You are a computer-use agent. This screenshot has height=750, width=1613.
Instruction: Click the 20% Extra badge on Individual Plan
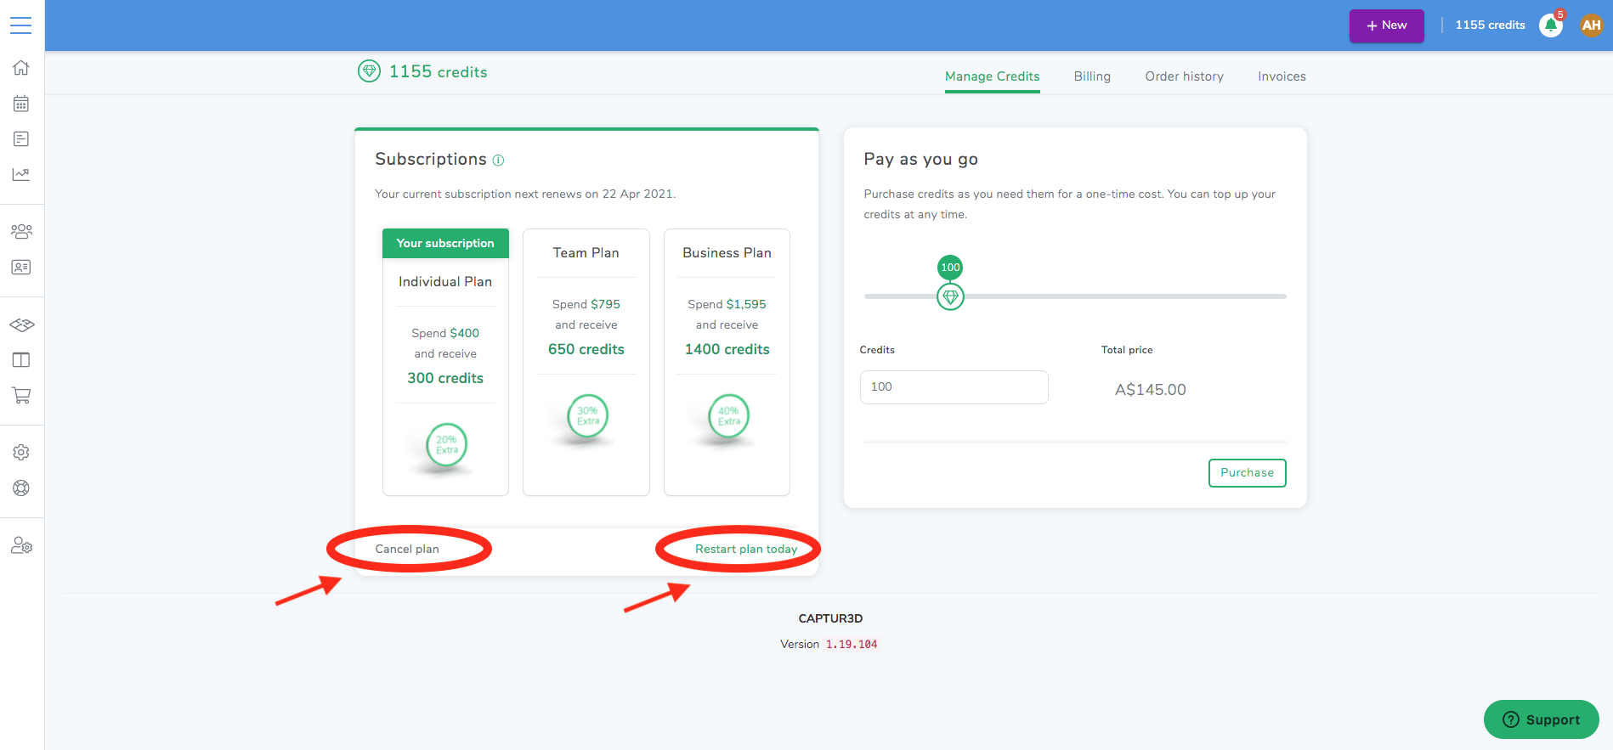447,444
